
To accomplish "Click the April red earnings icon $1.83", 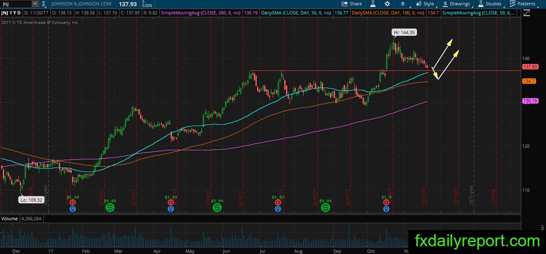I will [171, 203].
